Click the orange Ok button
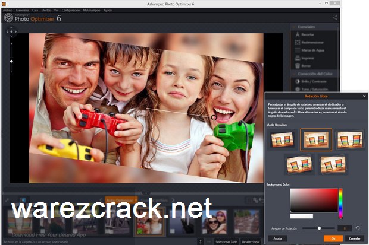Screen dimensions: 369x245 pyautogui.click(x=333, y=238)
